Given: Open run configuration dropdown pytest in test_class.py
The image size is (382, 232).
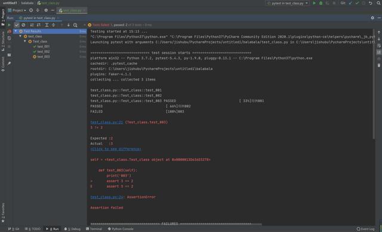Looking at the screenshot, I should pyautogui.click(x=288, y=3).
